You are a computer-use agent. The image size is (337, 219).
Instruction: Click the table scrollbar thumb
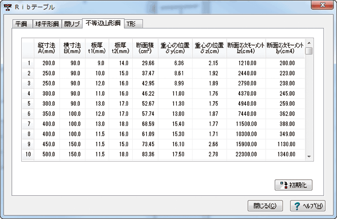point(309,51)
